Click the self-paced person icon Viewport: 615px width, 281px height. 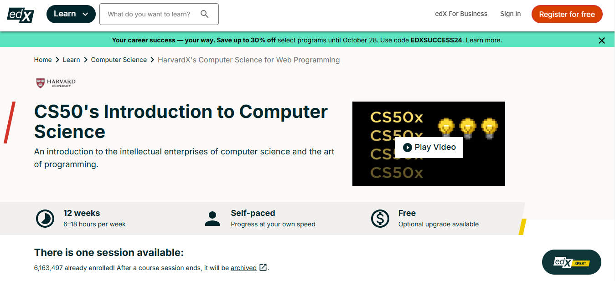212,219
